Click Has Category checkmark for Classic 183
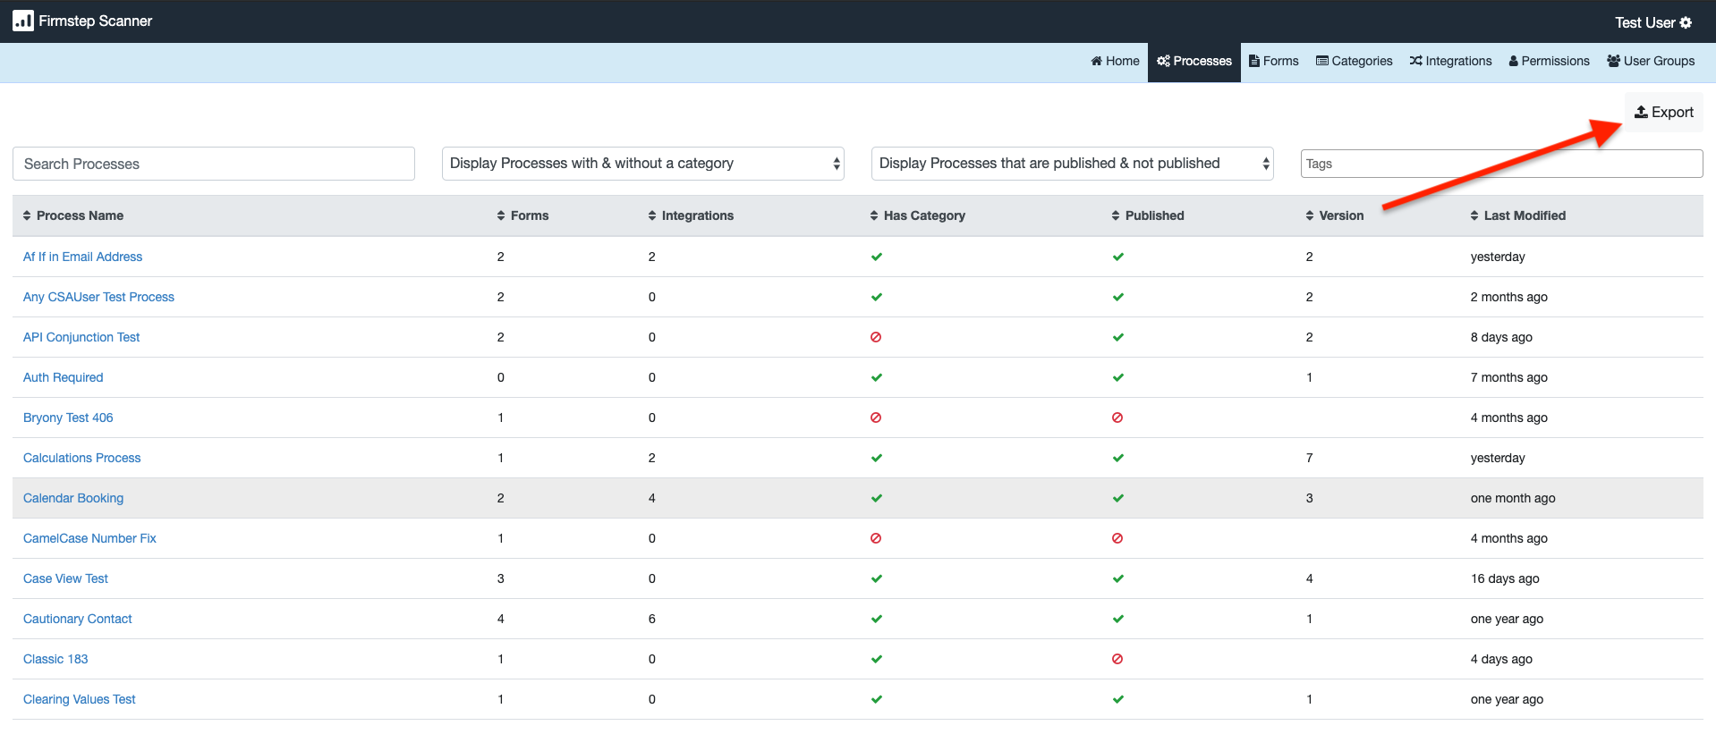This screenshot has width=1716, height=734. (x=877, y=659)
